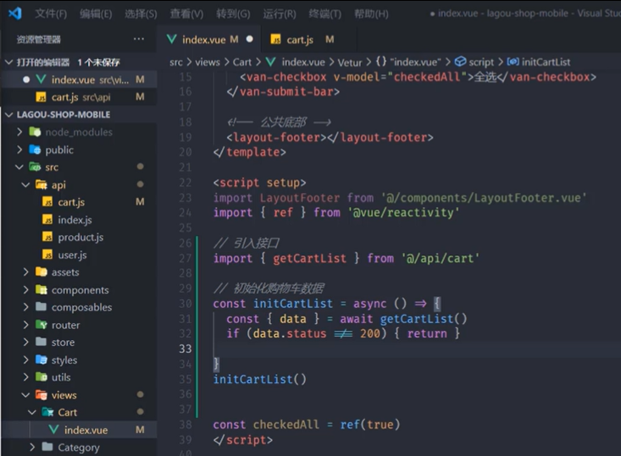Expand the node_modules folder
Image resolution: width=621 pixels, height=456 pixels.
pos(79,132)
